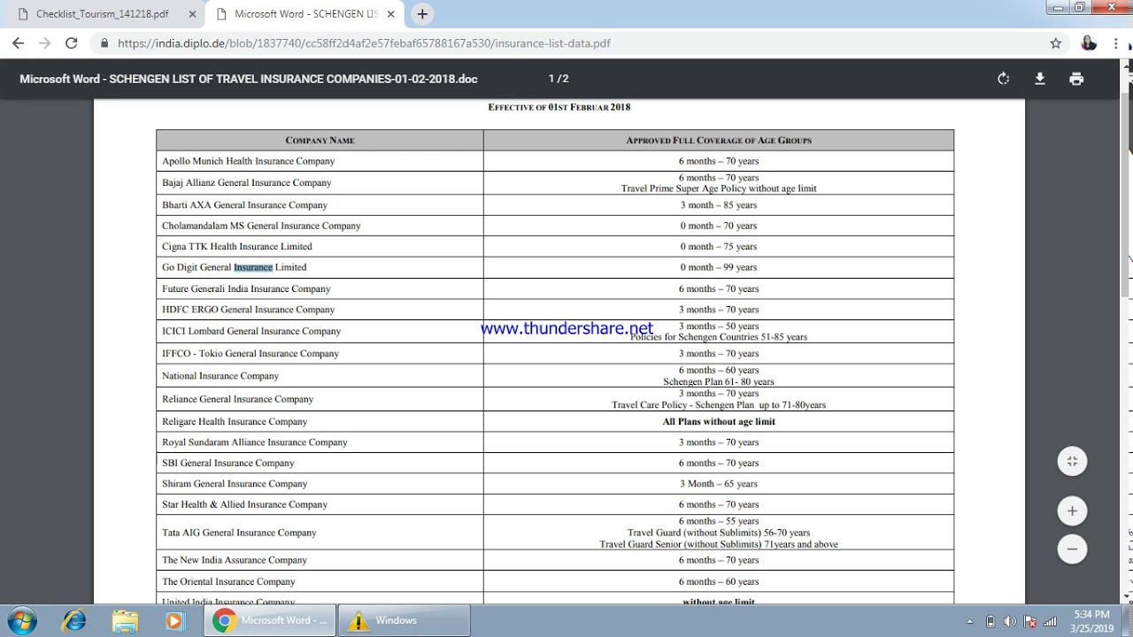Click the PDF document title in viewer toolbar
Viewport: 1133px width, 637px height.
coord(249,79)
